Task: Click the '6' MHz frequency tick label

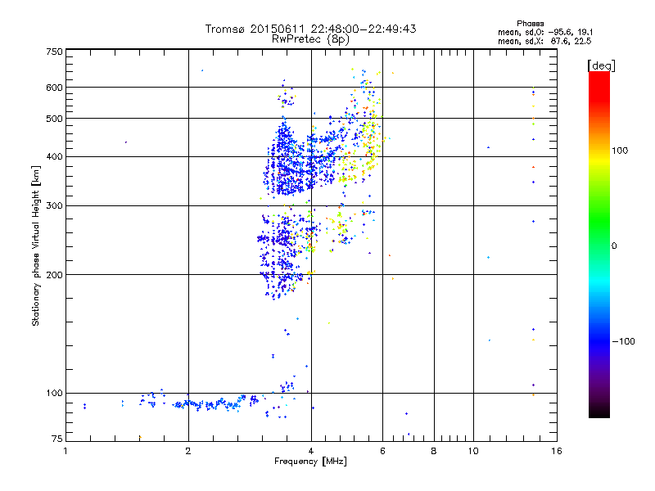Action: (382, 451)
